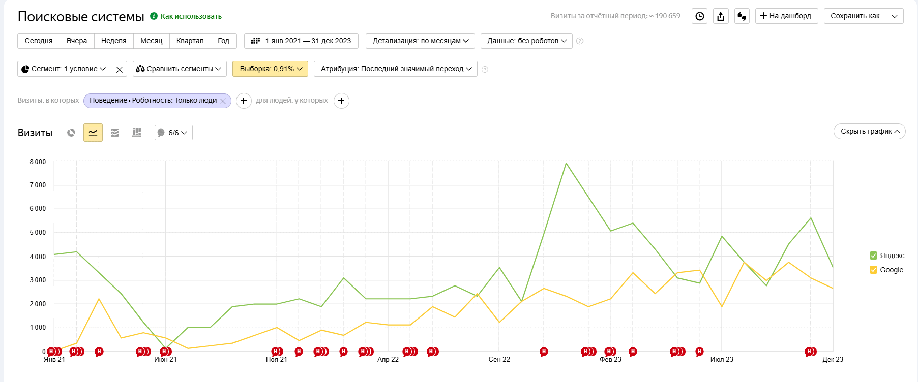Add a condition after "Визиты, в которых"
This screenshot has height=382, width=918.
tap(244, 101)
